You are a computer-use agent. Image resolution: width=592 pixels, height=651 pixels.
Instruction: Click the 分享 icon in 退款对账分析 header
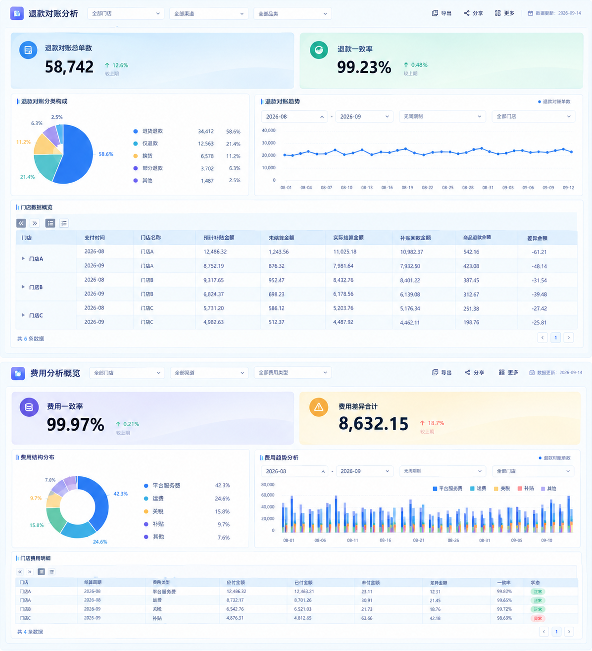(x=467, y=13)
